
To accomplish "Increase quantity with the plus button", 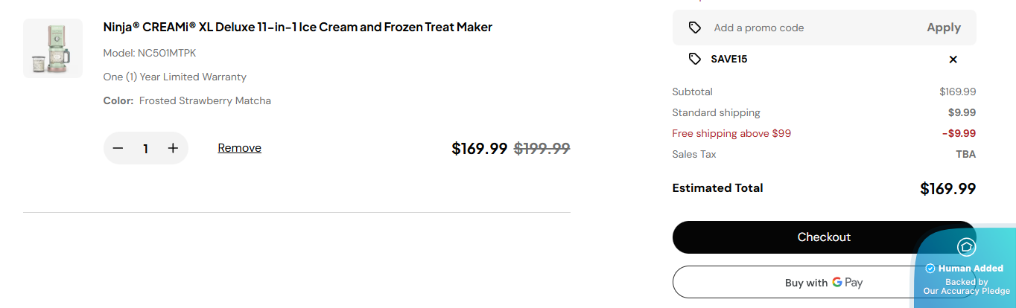I will point(174,148).
